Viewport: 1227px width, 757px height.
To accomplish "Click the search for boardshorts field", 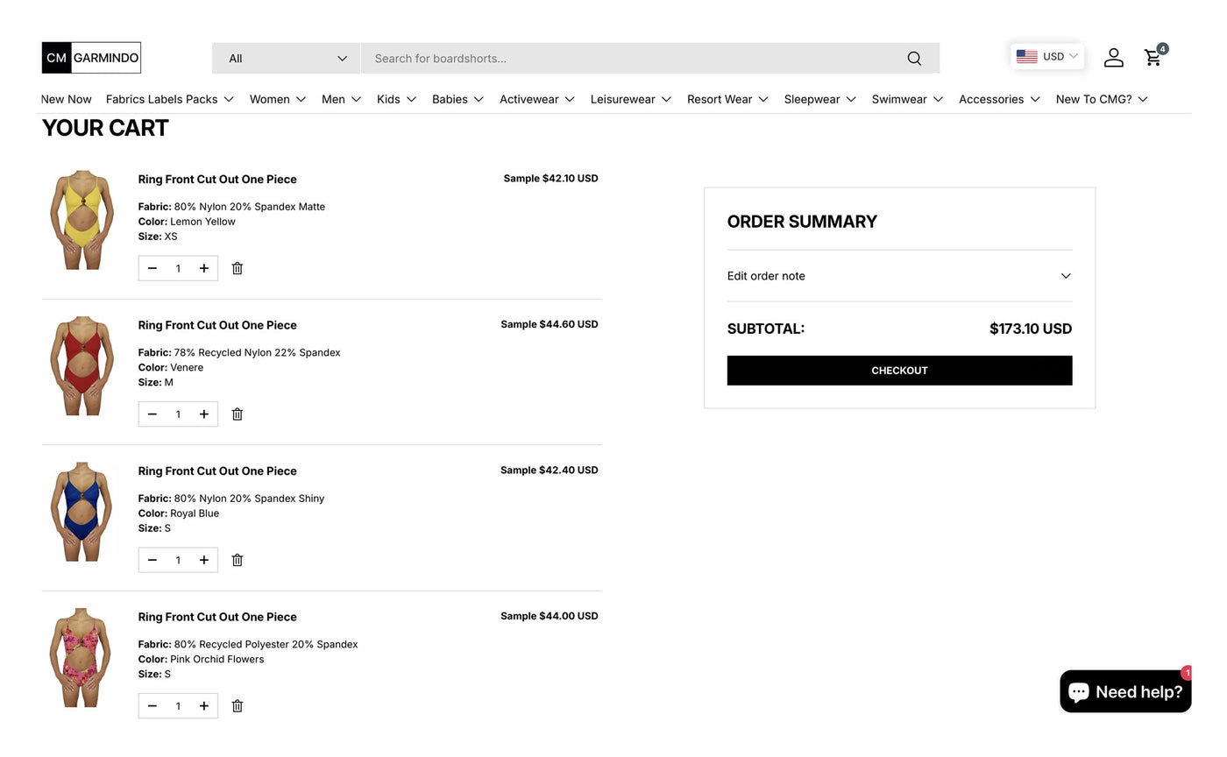I will [631, 59].
